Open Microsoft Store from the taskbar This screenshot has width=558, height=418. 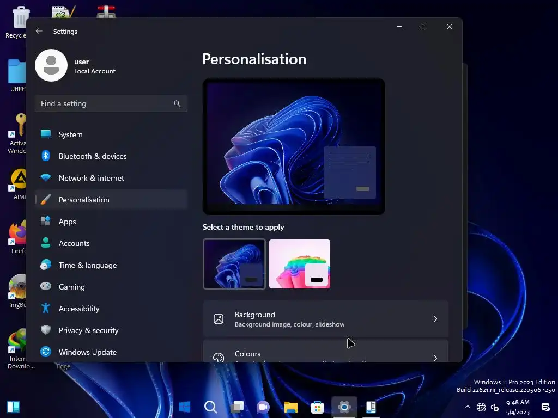(317, 407)
